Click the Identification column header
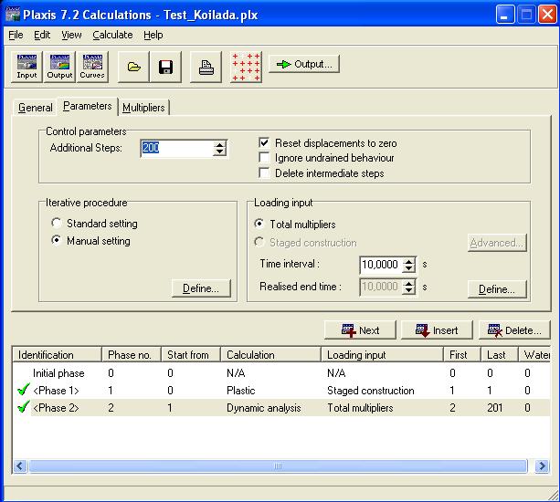Viewport: 560px width, 502px height. point(58,355)
